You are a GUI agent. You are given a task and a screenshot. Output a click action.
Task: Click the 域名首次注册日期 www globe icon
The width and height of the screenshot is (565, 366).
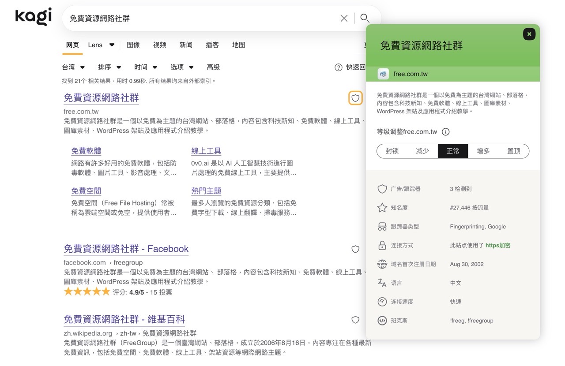[382, 264]
